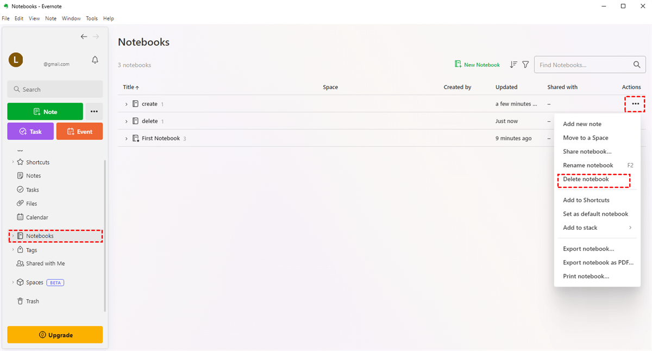
Task: Open the Trash in sidebar
Action: [x=32, y=301]
